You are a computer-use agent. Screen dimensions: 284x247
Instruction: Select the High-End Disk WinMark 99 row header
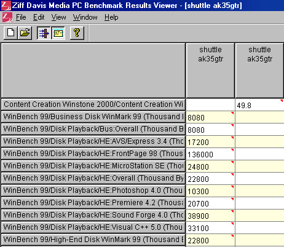coord(93,240)
